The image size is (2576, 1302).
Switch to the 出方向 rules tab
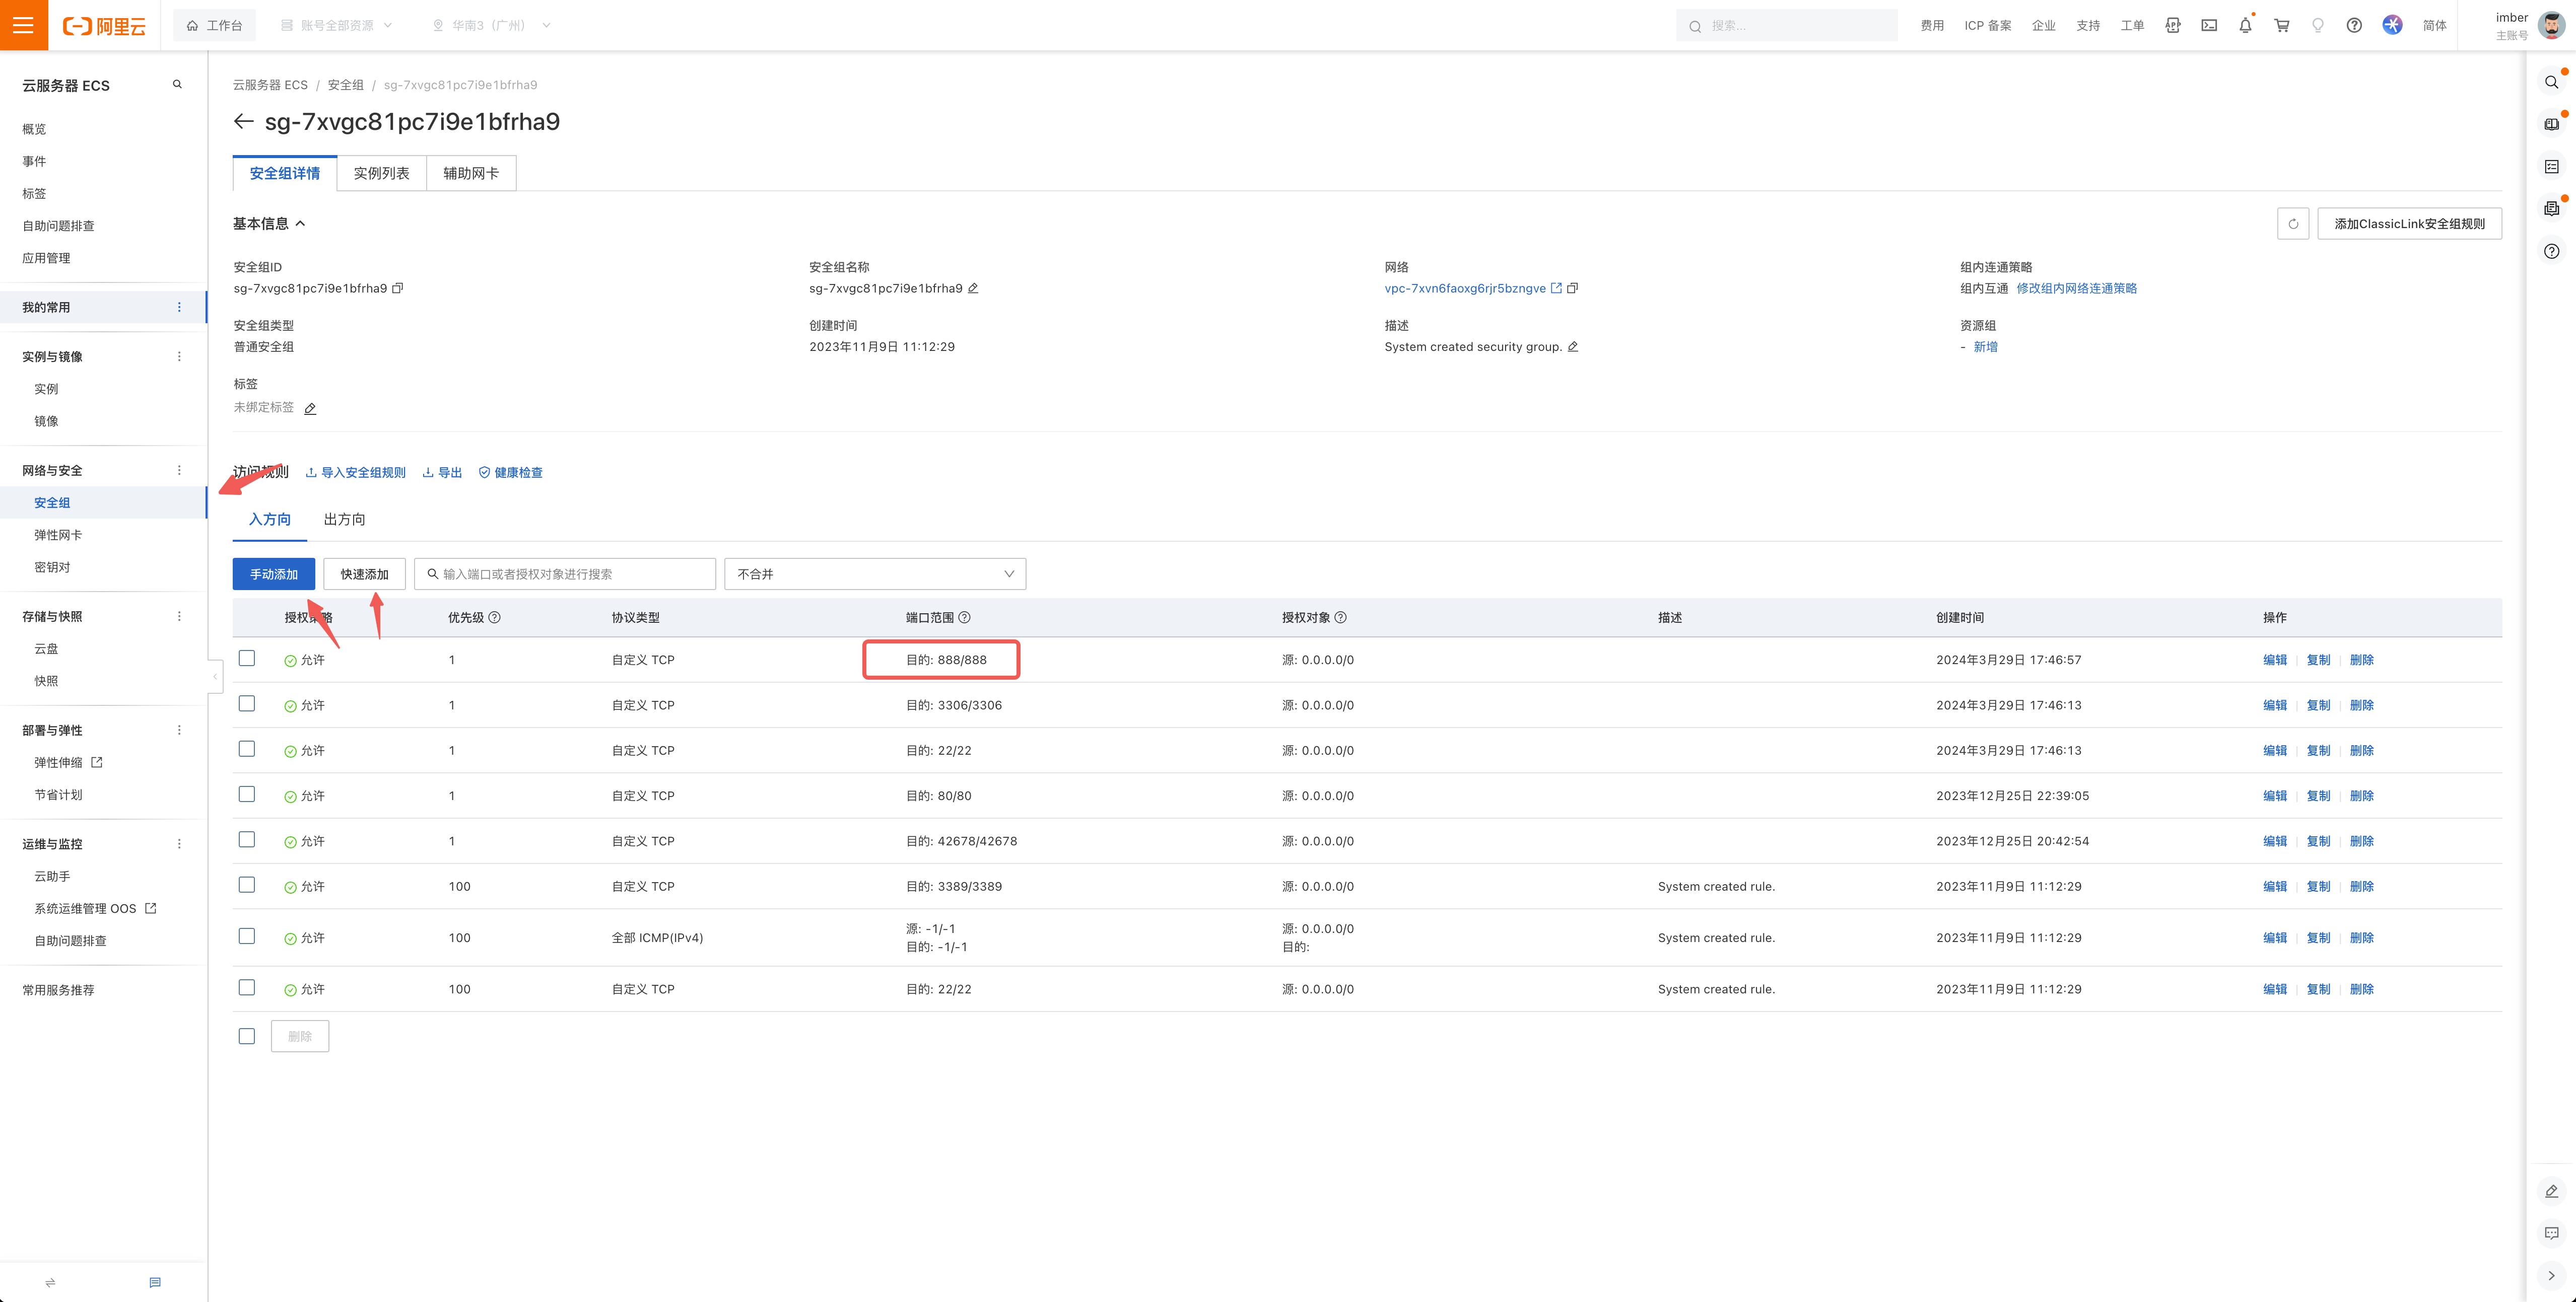click(x=344, y=520)
